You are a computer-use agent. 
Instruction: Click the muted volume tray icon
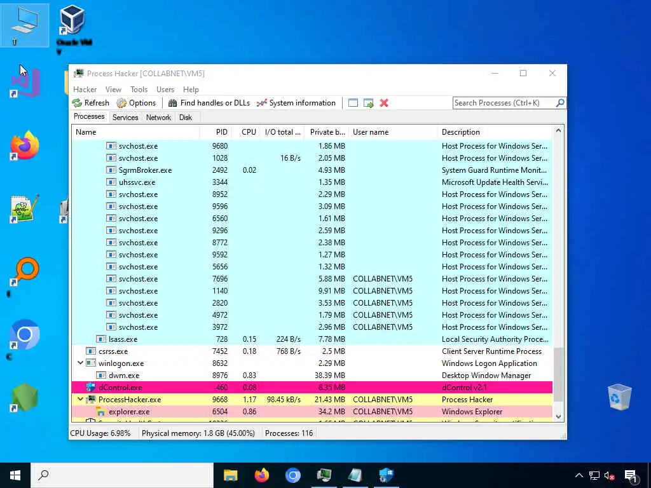point(610,476)
